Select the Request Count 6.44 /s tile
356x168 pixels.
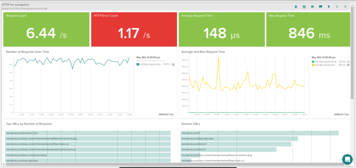coord(46,30)
